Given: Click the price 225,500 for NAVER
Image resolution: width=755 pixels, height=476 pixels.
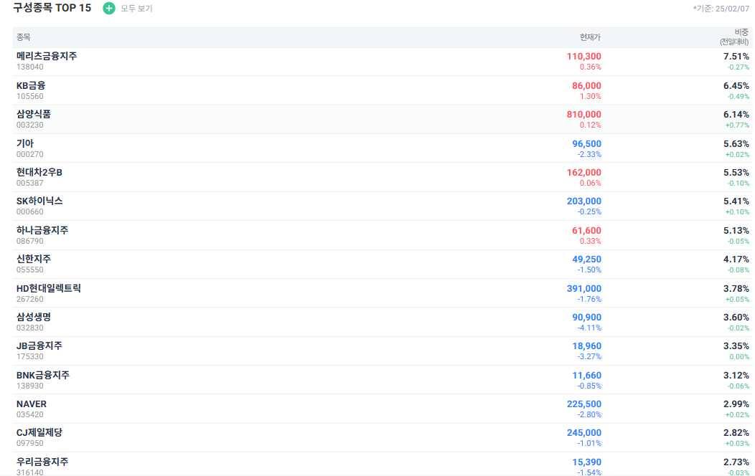Looking at the screenshot, I should [583, 404].
